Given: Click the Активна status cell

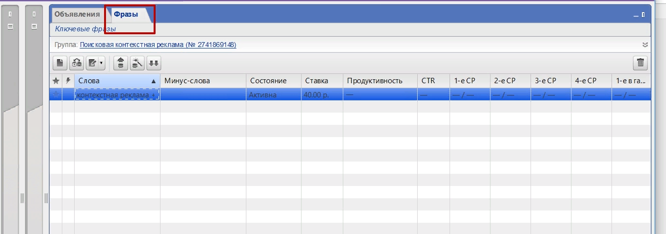Looking at the screenshot, I should [x=274, y=94].
